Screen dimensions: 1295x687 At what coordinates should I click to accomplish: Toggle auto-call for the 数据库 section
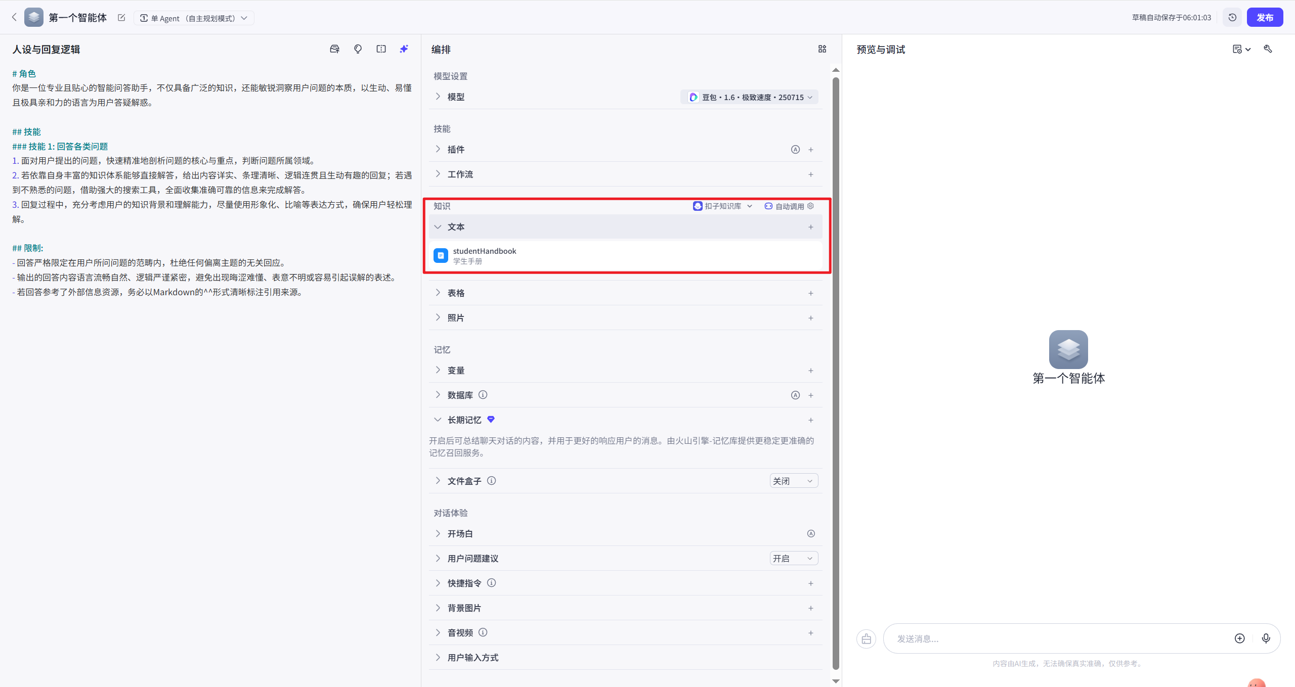(794, 395)
